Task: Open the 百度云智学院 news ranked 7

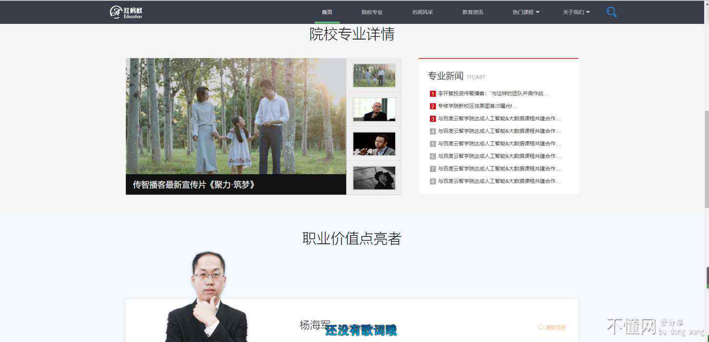Action: pos(499,169)
